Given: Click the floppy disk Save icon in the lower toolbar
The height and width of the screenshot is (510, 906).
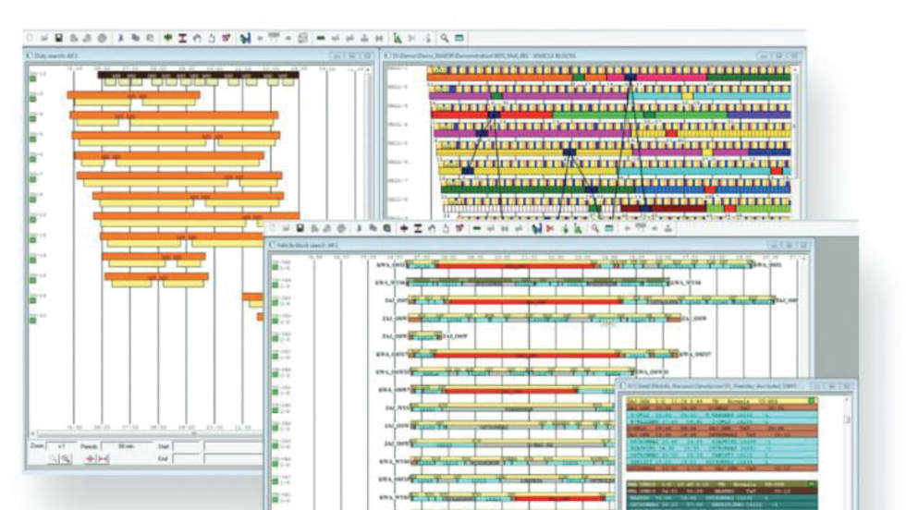Looking at the screenshot, I should [x=300, y=227].
